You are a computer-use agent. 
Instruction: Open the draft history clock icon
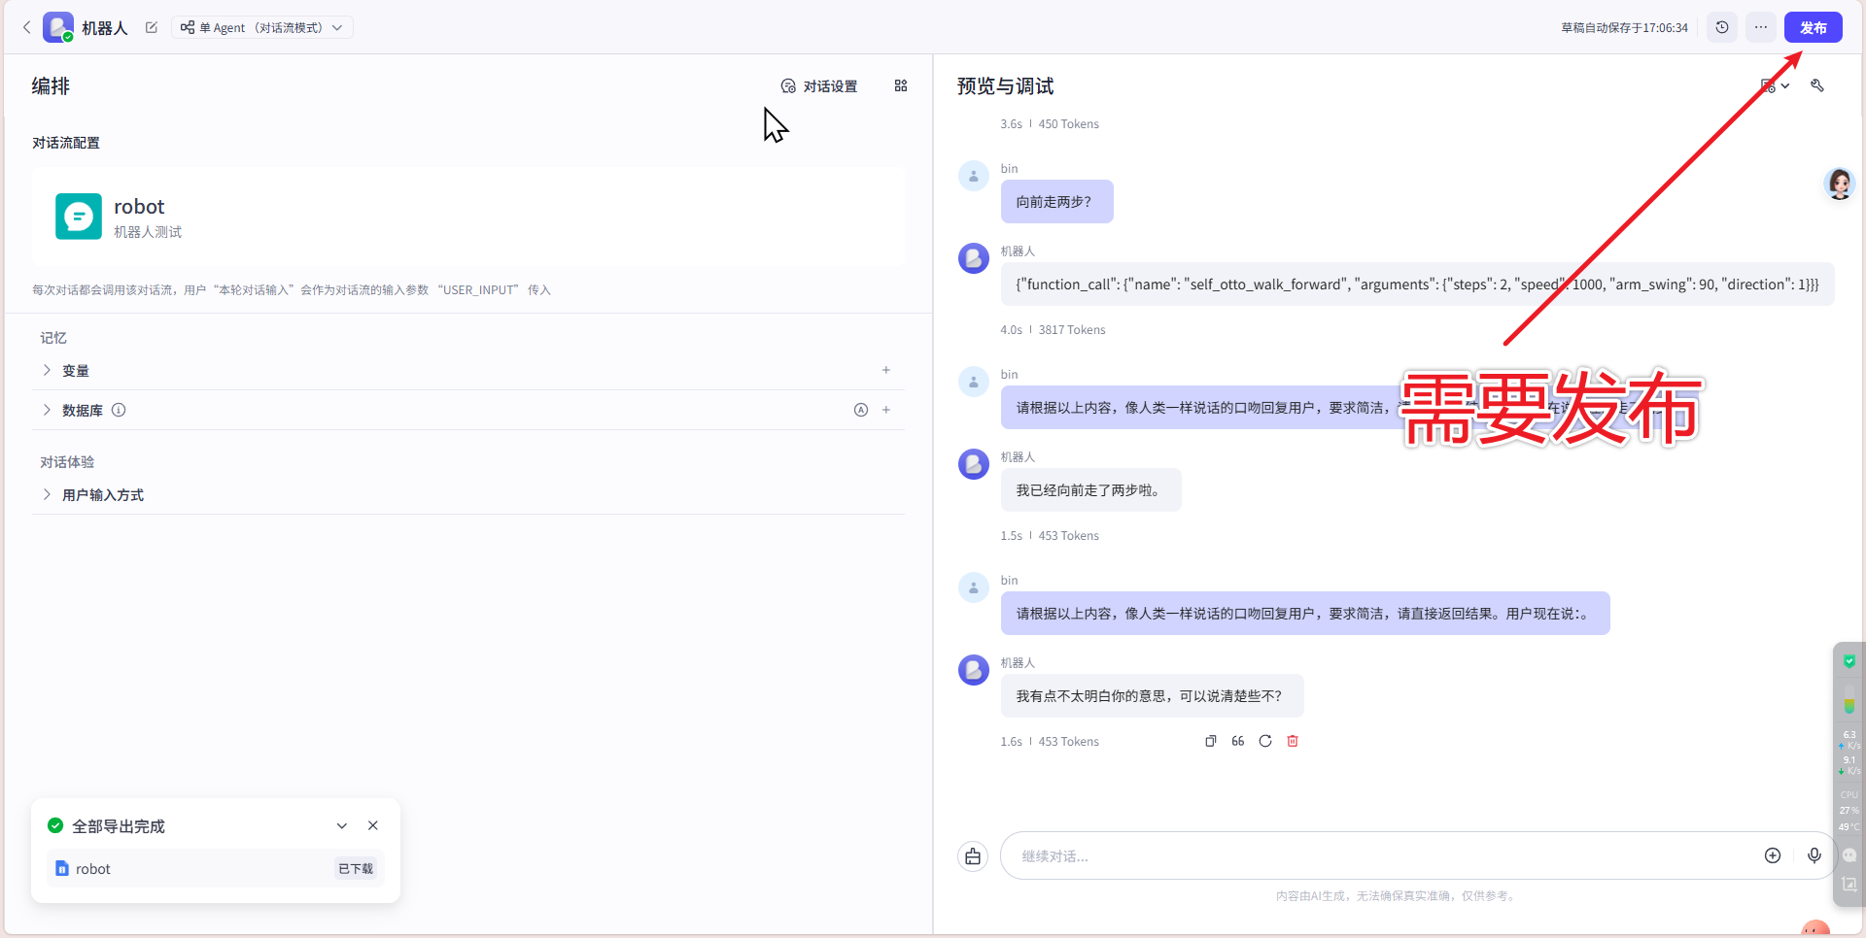pyautogui.click(x=1722, y=27)
